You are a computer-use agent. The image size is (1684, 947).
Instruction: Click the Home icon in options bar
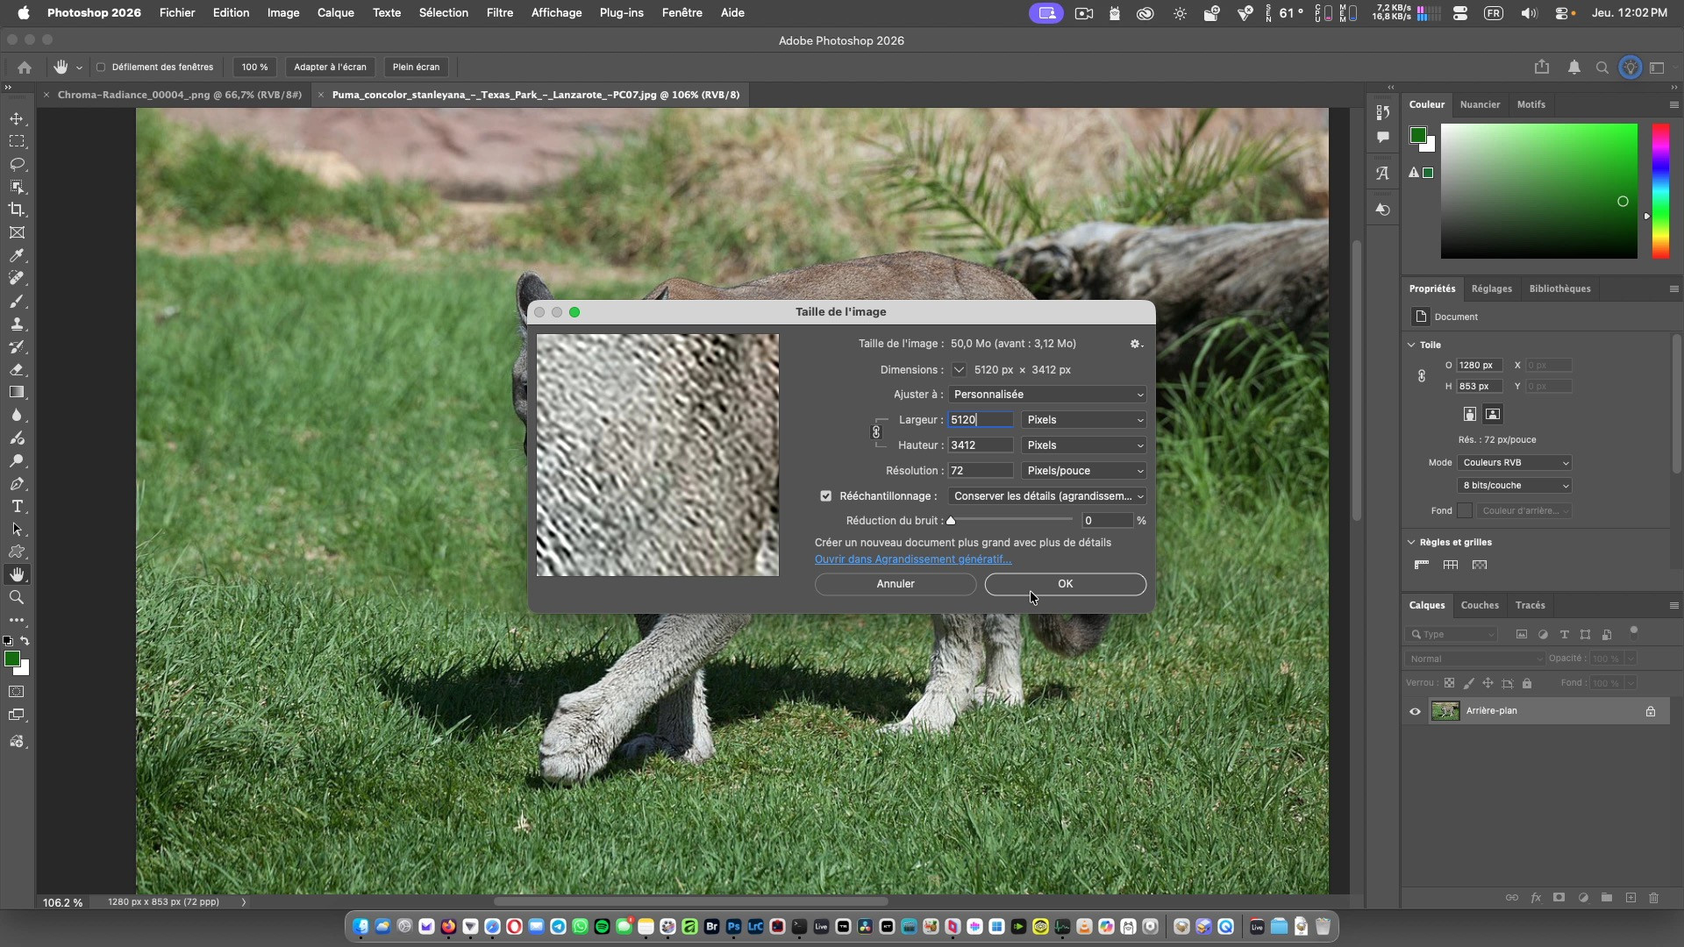tap(25, 68)
